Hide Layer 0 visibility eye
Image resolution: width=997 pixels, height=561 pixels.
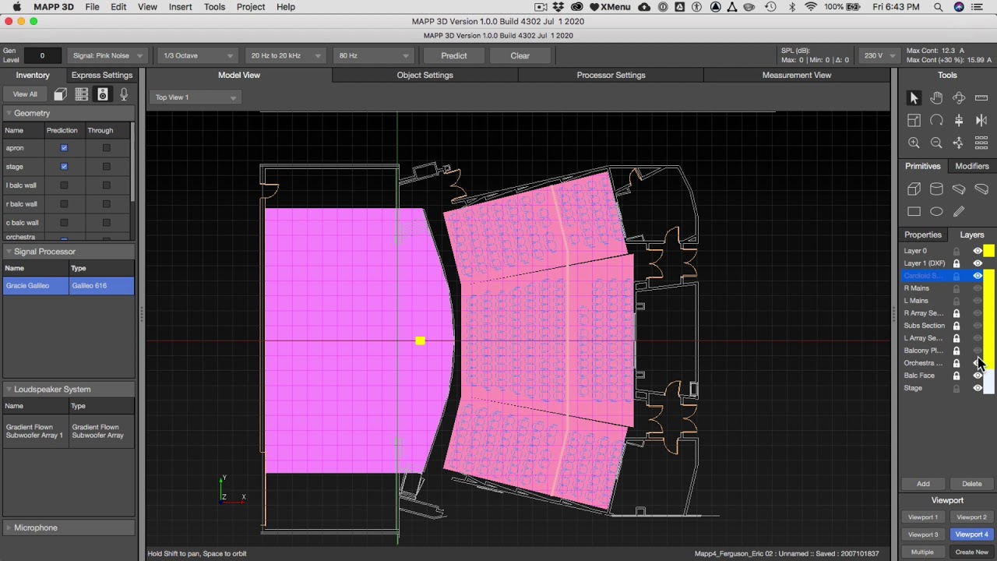point(978,251)
